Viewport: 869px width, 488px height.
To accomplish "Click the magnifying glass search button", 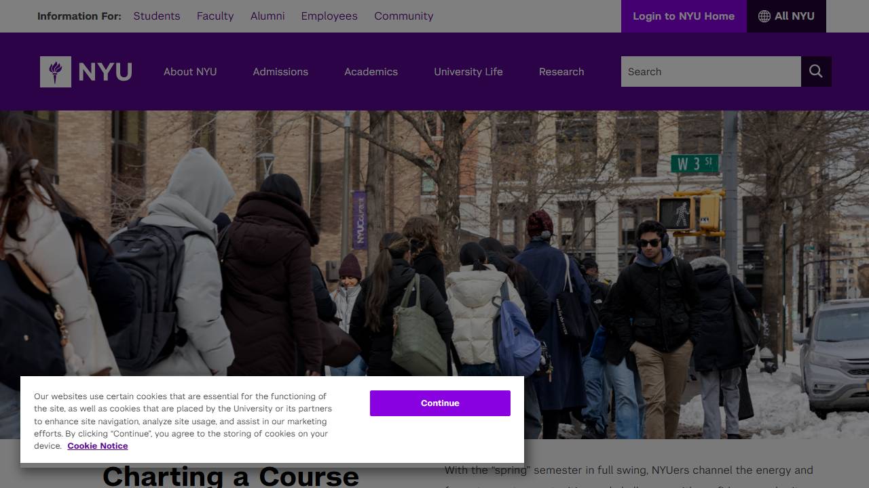I will (816, 72).
